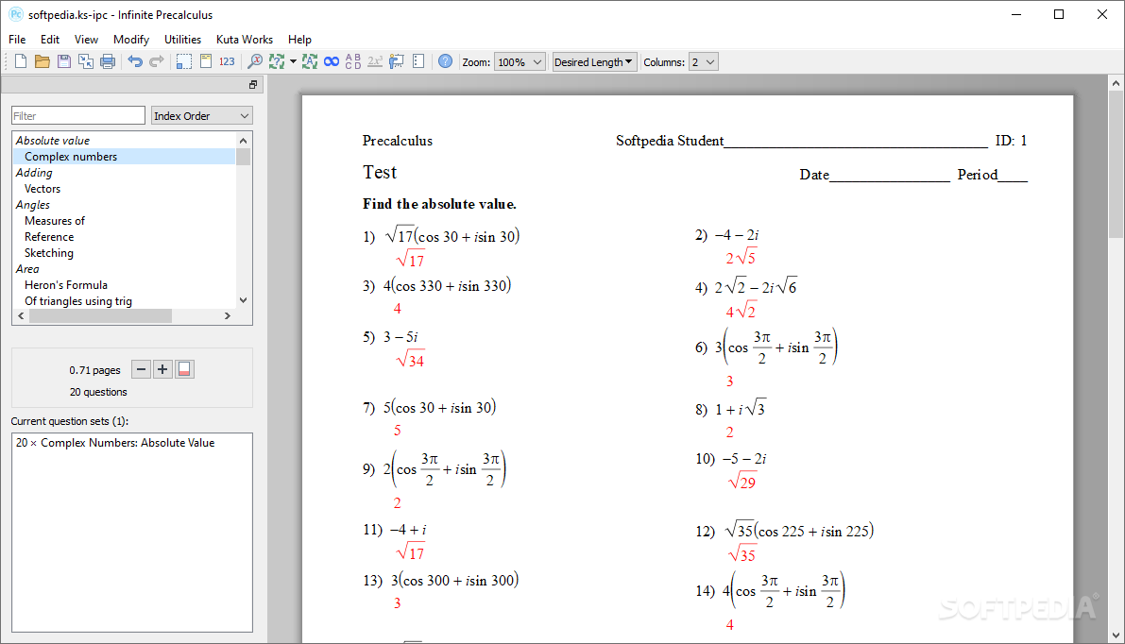Open help with the blue question mark icon

tap(446, 61)
